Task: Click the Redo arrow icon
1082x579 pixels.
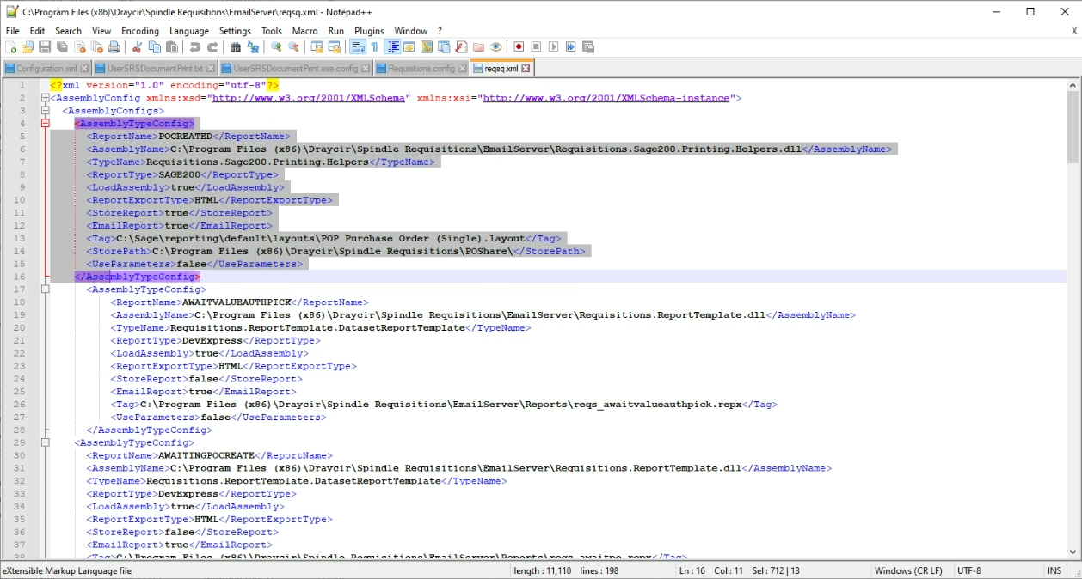Action: (212, 46)
